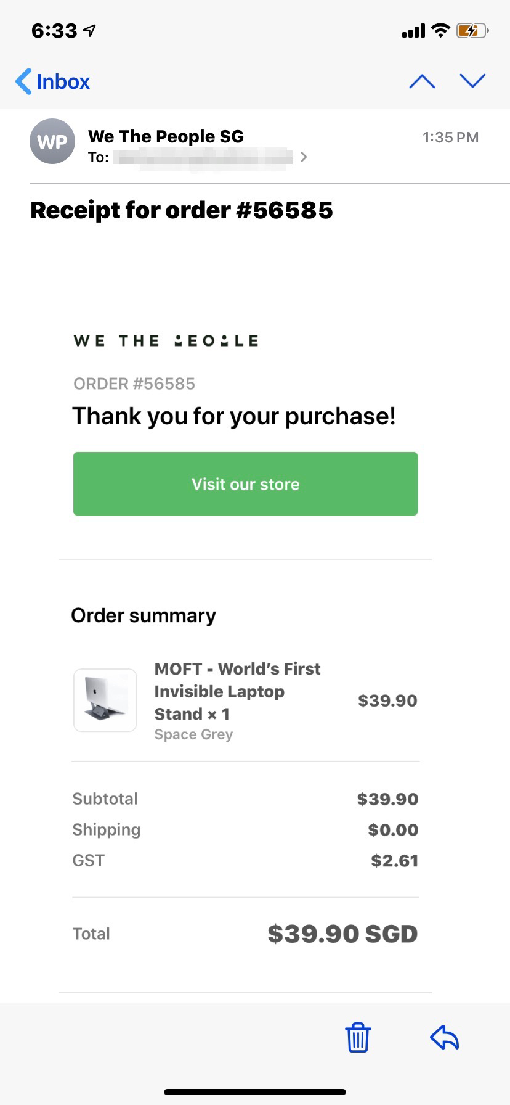Tap the blurred recipient address
Screen dimensions: 510x1105
(203, 158)
